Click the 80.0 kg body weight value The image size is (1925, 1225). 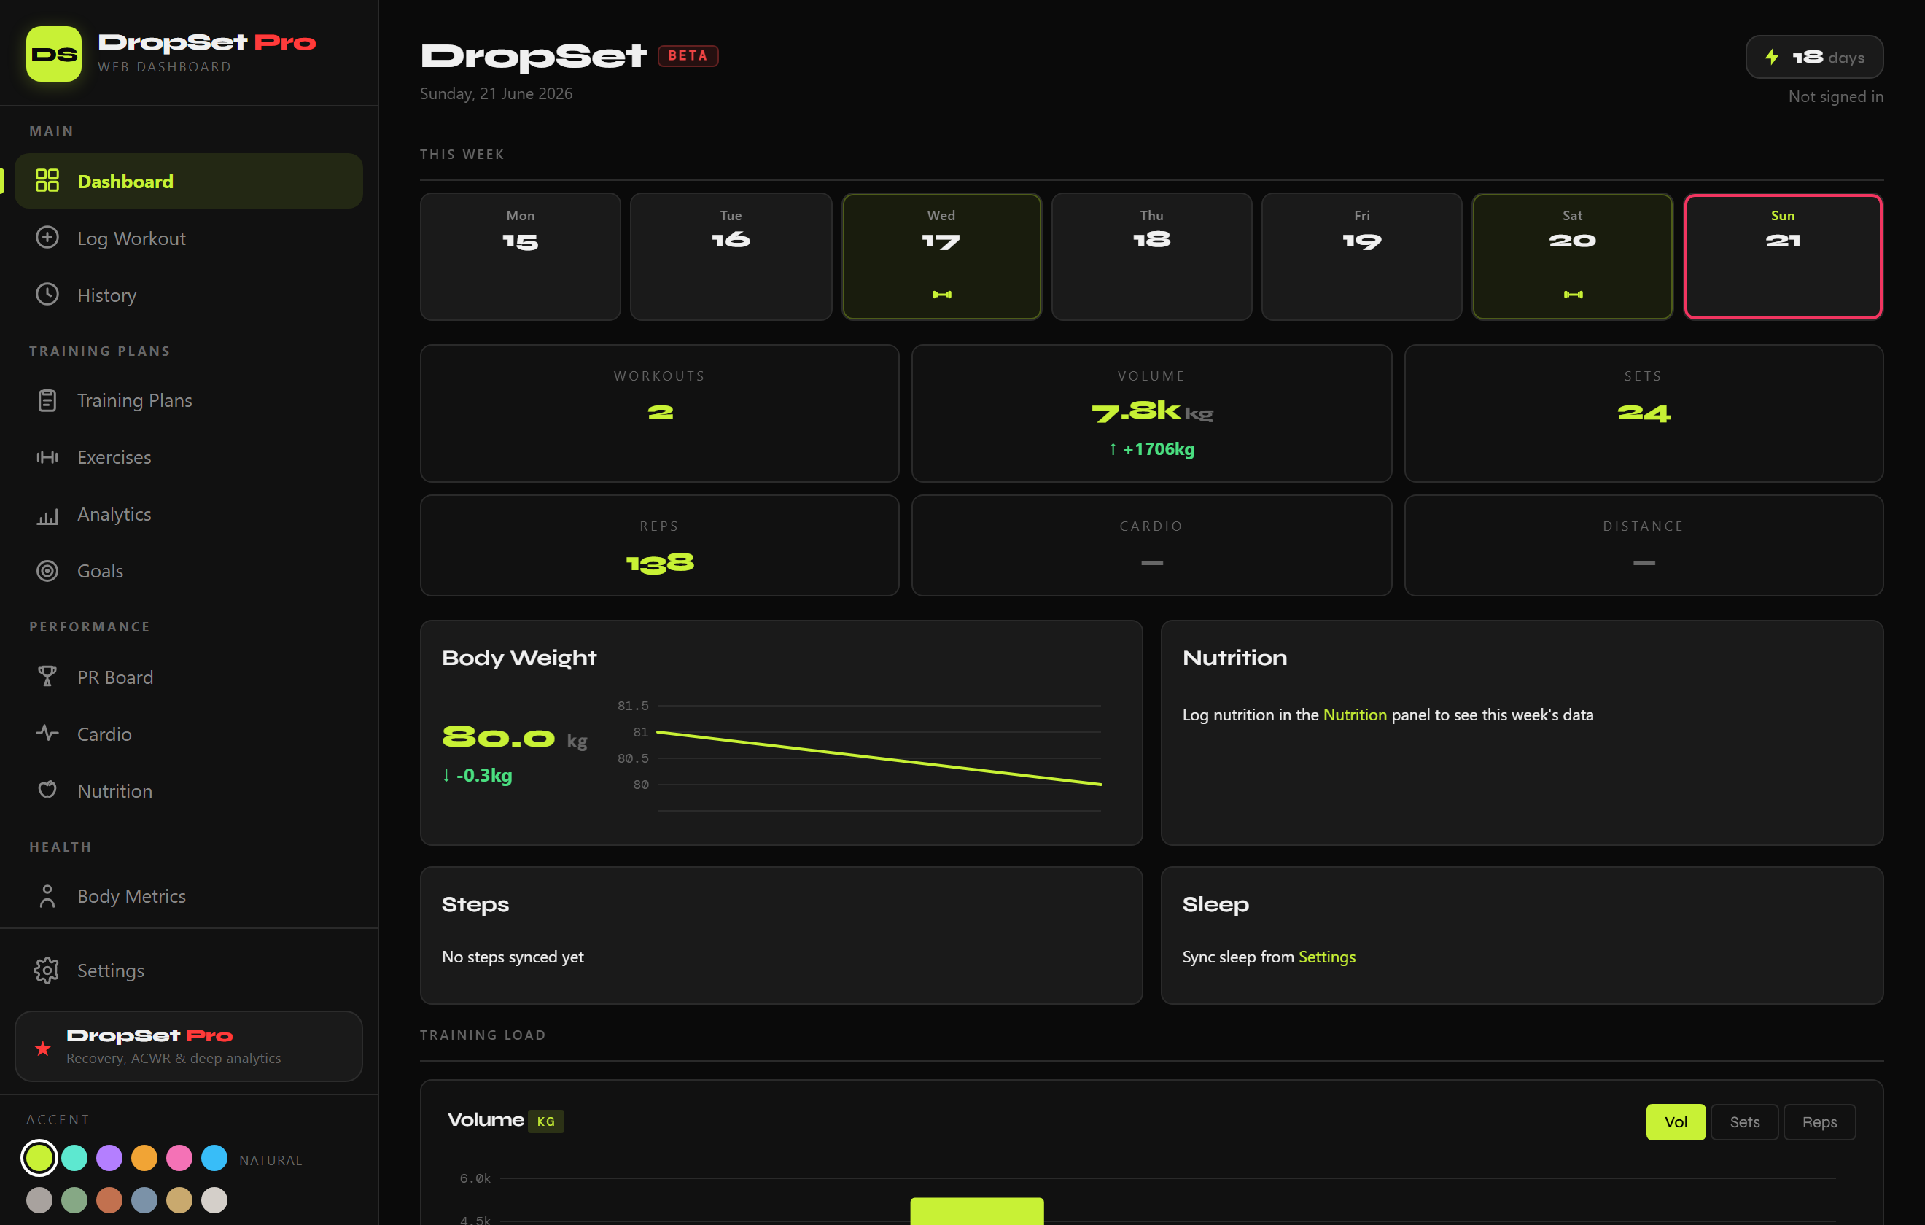[x=514, y=737]
